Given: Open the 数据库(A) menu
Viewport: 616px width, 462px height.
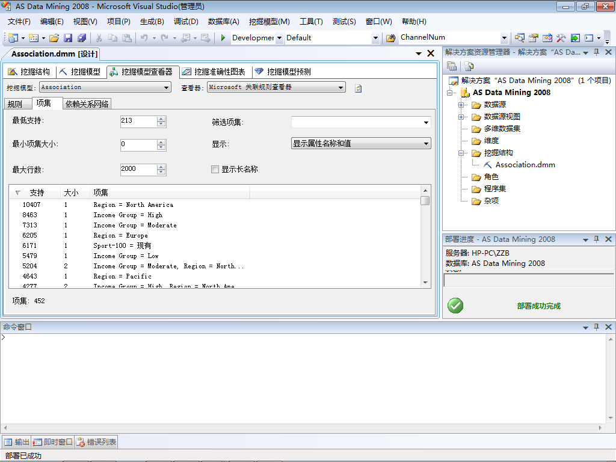Looking at the screenshot, I should [x=224, y=22].
